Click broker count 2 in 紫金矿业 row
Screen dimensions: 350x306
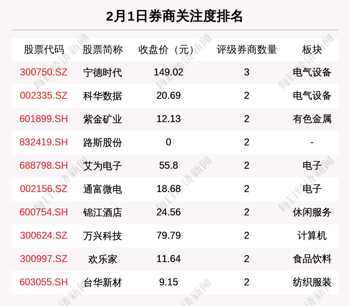pos(247,119)
